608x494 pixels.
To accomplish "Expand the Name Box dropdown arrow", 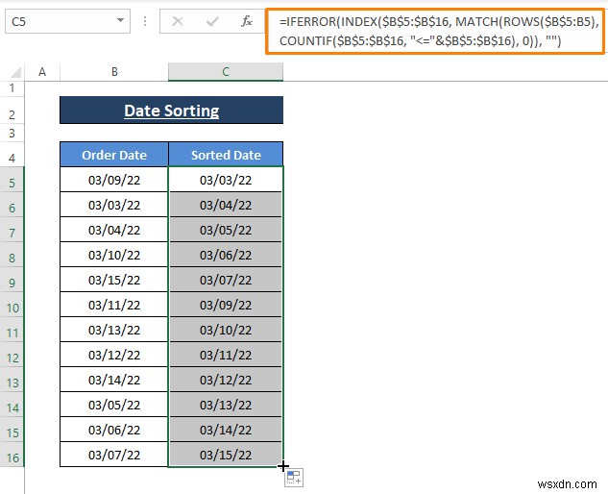I will coord(121,20).
